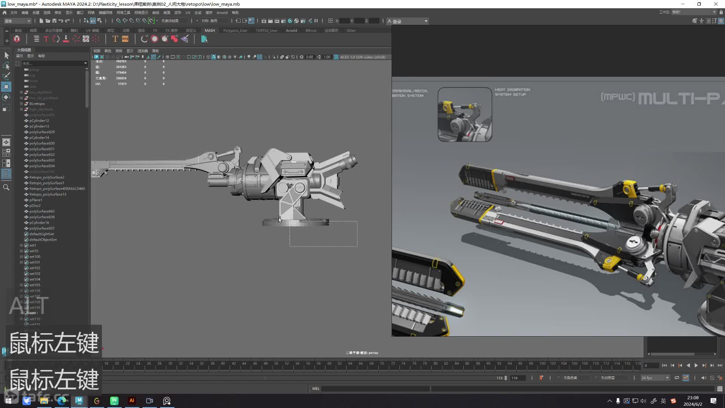This screenshot has width=725, height=408.
Task: Click the red sphere MASH shelf icon
Action: point(154,39)
